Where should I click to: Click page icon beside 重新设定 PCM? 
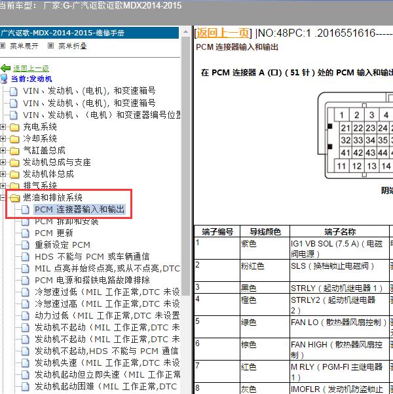point(26,245)
